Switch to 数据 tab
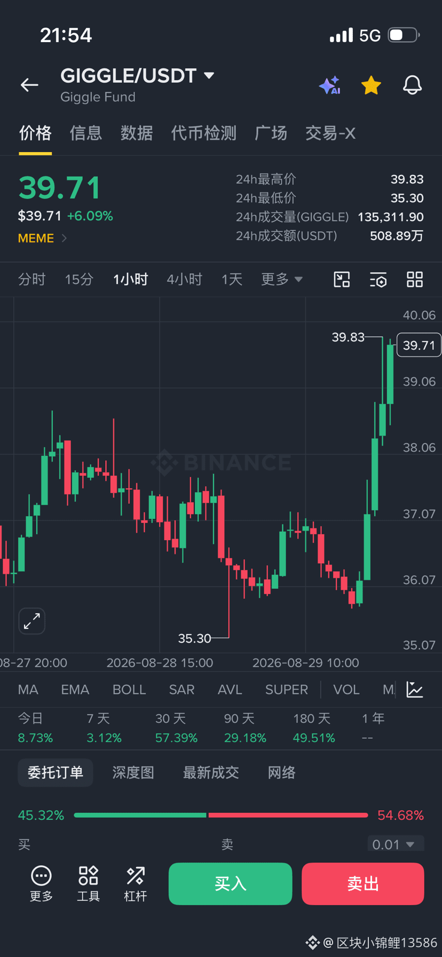This screenshot has height=957, width=442. pyautogui.click(x=137, y=133)
